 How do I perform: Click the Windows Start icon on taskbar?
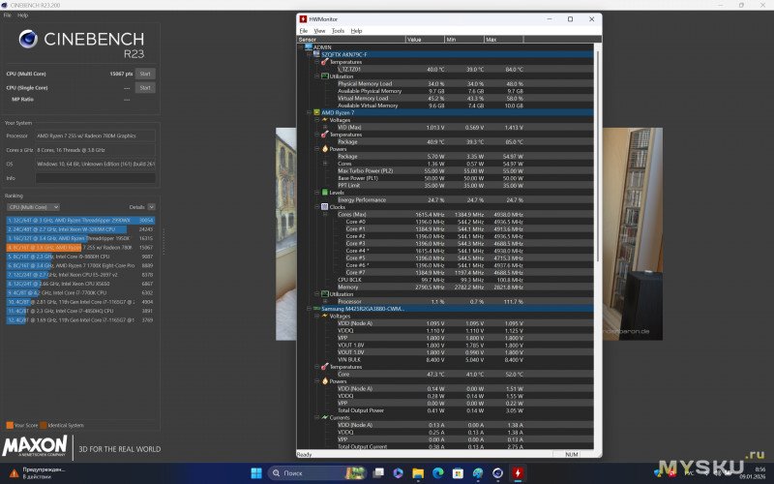coord(257,472)
